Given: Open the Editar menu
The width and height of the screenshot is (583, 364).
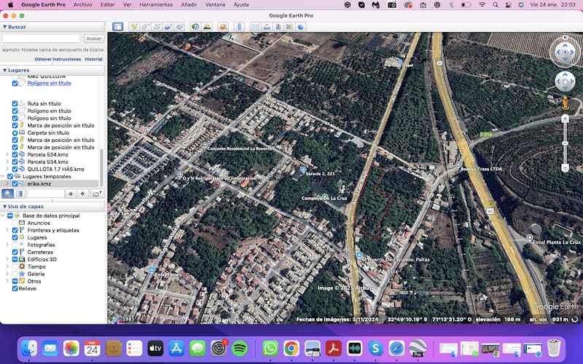Looking at the screenshot, I should tap(107, 5).
